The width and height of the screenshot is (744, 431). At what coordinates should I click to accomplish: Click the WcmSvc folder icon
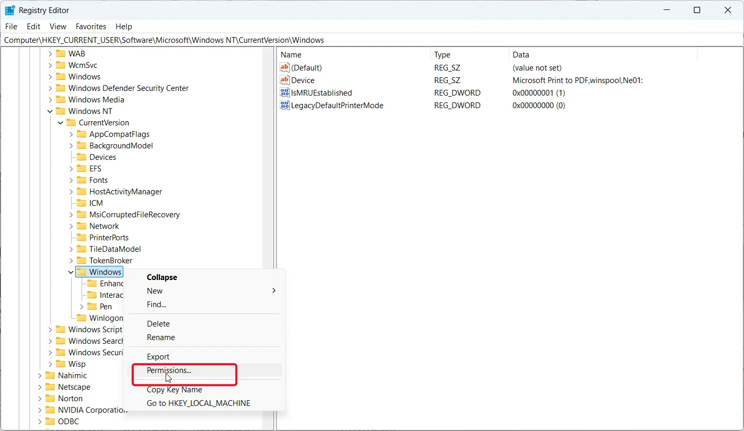click(x=61, y=65)
